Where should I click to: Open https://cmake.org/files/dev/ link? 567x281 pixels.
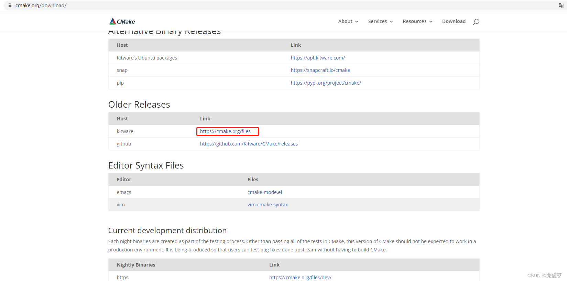[x=300, y=278]
